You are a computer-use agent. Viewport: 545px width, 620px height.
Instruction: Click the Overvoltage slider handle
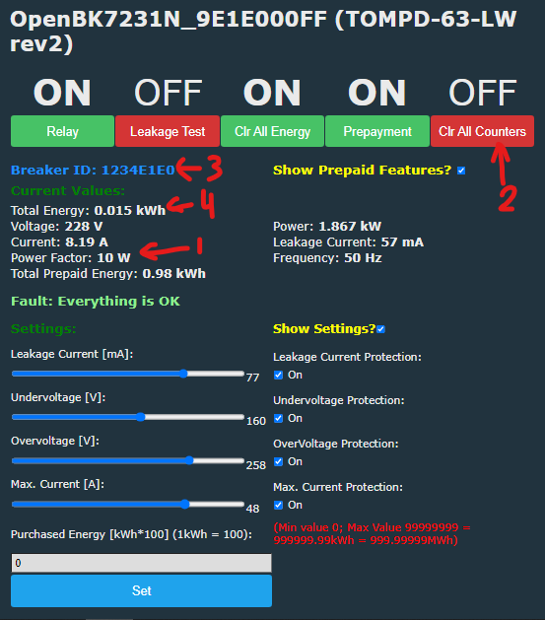coord(189,460)
